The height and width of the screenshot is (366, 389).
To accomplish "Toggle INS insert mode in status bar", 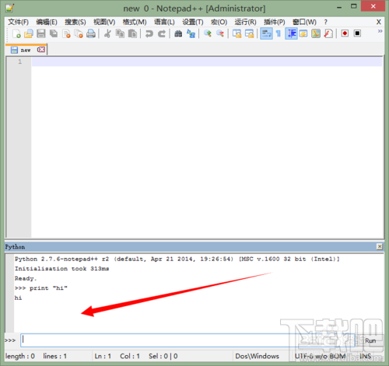I will (365, 356).
